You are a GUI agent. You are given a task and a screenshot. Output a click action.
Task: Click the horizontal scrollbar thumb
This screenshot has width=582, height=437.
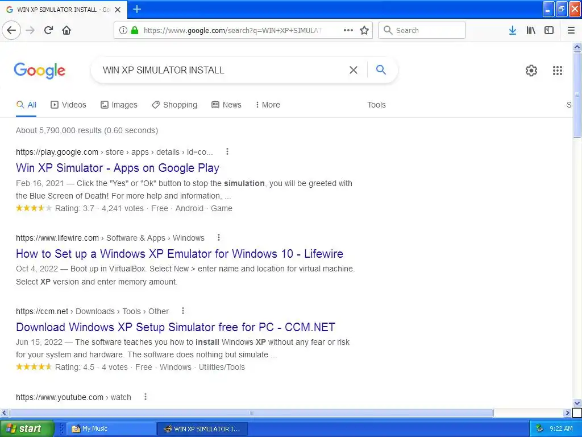[252, 413]
